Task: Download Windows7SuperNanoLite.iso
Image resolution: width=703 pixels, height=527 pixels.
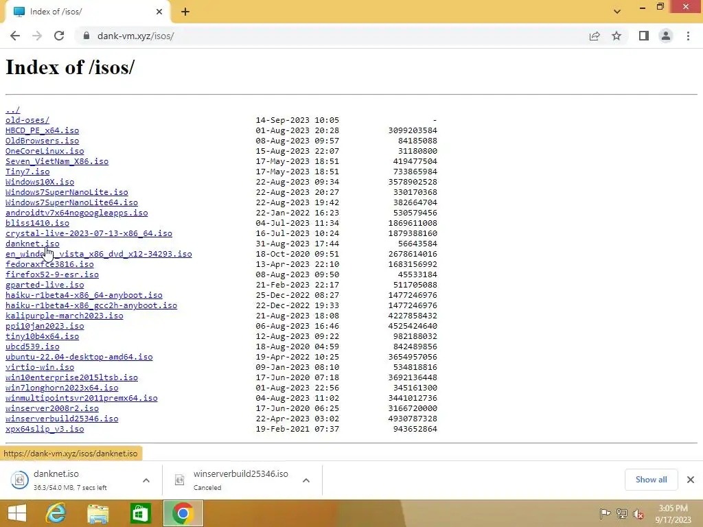Action: point(67,192)
